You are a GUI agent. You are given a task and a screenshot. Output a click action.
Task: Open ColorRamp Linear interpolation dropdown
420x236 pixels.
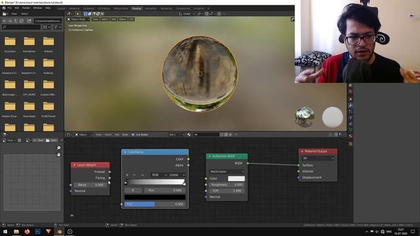click(177, 175)
